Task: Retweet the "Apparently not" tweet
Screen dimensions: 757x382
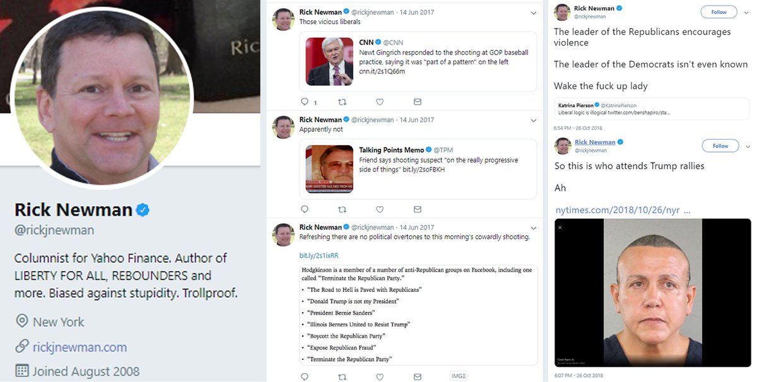Action: pos(343,209)
